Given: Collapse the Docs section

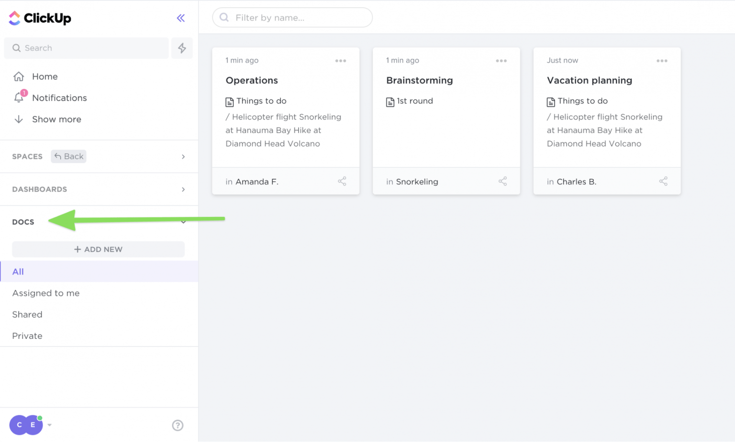Looking at the screenshot, I should click(x=183, y=222).
